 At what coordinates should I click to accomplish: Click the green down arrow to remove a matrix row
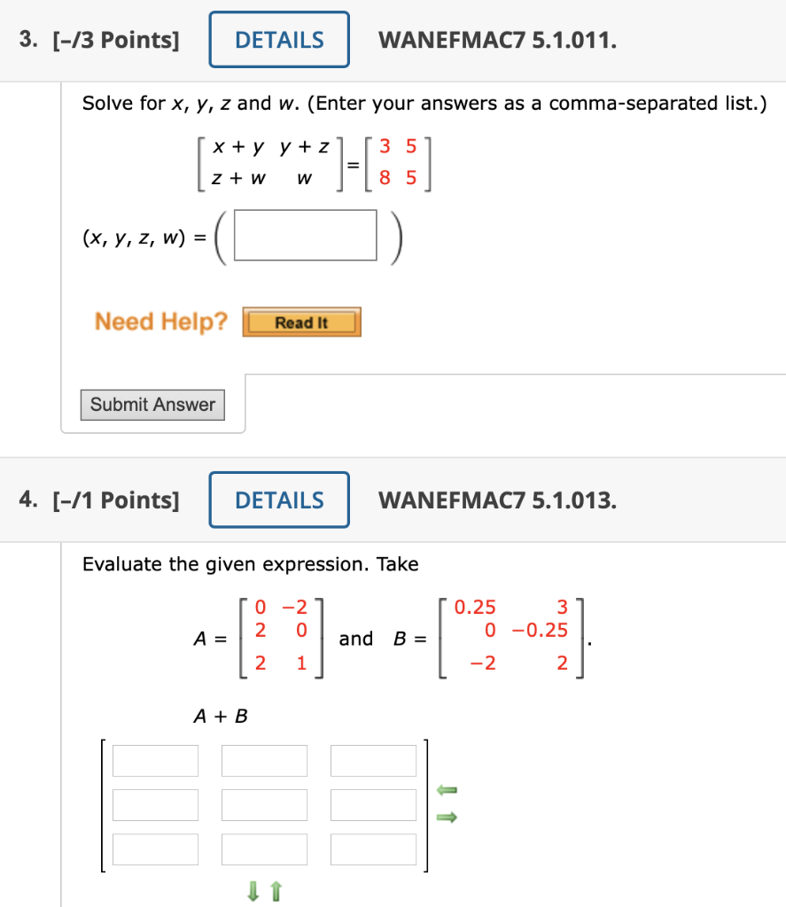click(254, 891)
